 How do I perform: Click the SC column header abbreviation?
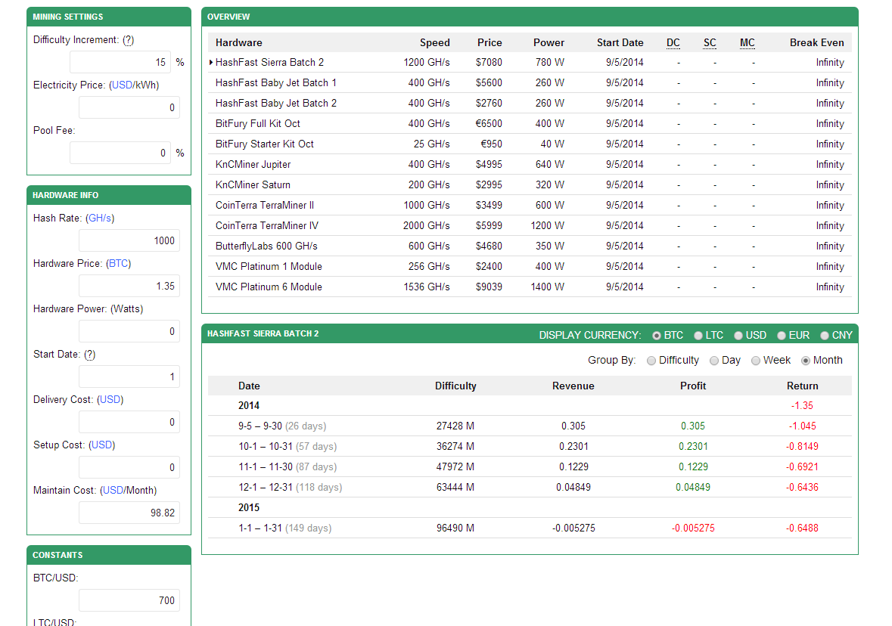[x=710, y=42]
